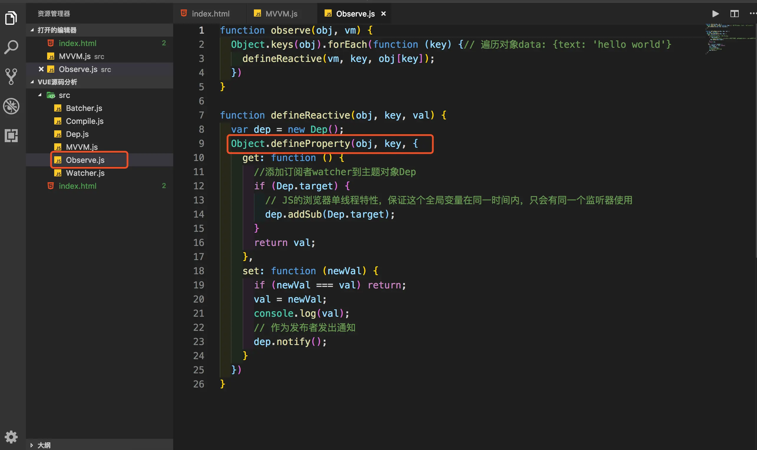Open the editor's more actions ellipsis
The width and height of the screenshot is (757, 450).
753,14
